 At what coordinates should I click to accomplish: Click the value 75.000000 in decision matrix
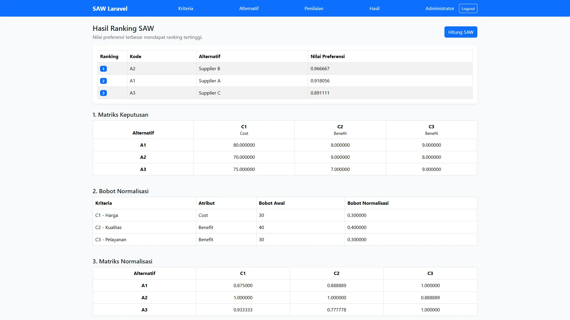click(x=244, y=169)
